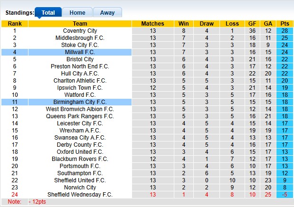
Task: Click Coventry City's 28 points cell
Action: [x=285, y=31]
